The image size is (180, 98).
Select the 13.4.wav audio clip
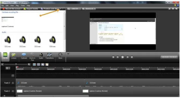click(53, 40)
